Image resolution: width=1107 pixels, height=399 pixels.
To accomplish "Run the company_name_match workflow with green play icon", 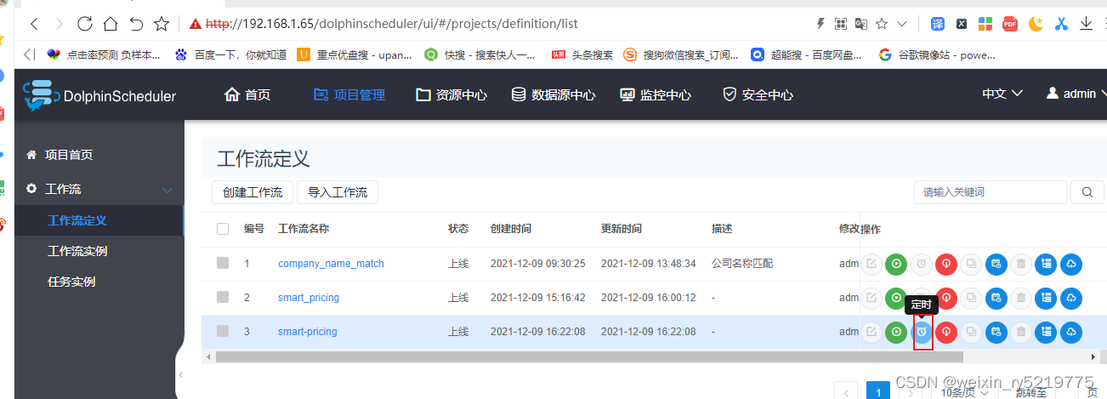I will click(x=896, y=265).
